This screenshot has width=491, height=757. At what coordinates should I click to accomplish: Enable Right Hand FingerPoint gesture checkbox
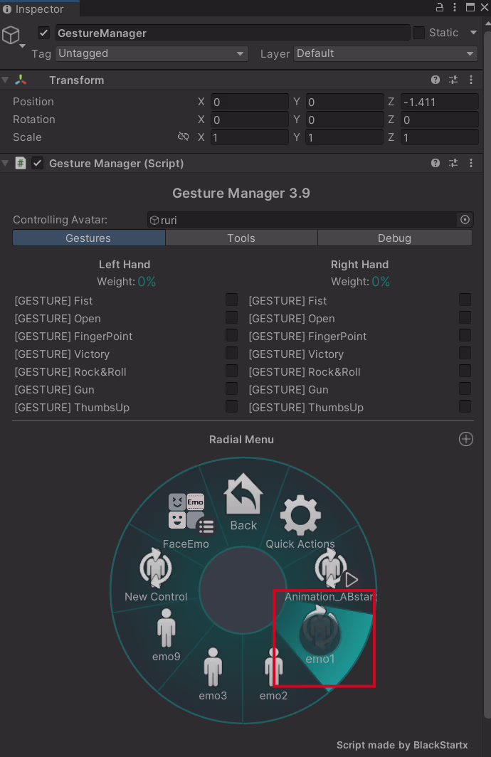point(465,336)
